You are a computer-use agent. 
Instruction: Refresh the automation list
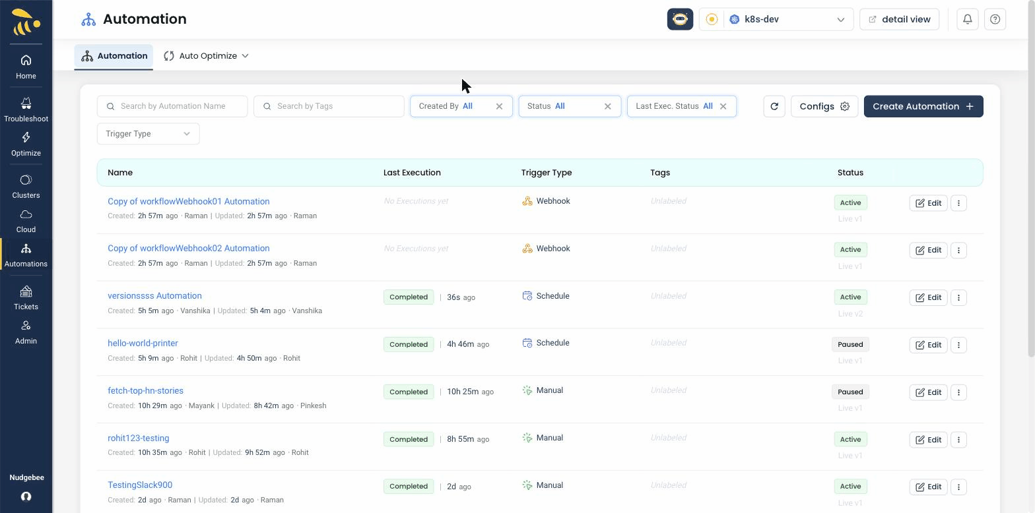pyautogui.click(x=774, y=106)
